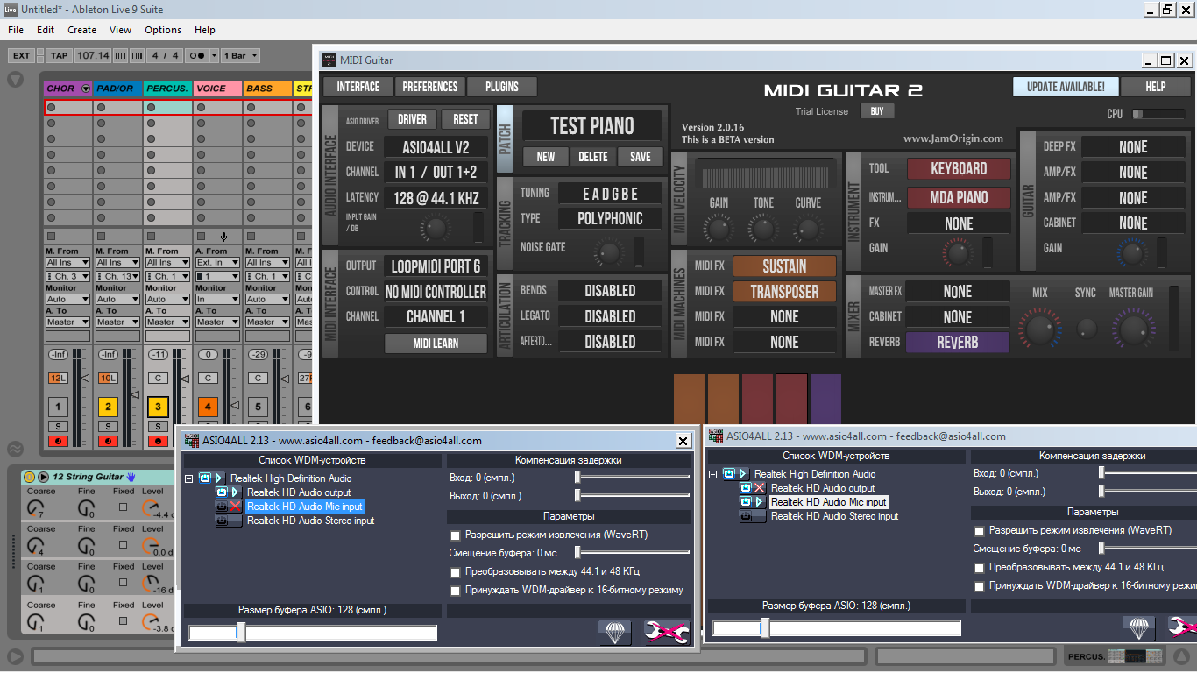The image size is (1197, 673).
Task: Click the X beside Audio output, right ASIO4ALL
Action: click(760, 488)
